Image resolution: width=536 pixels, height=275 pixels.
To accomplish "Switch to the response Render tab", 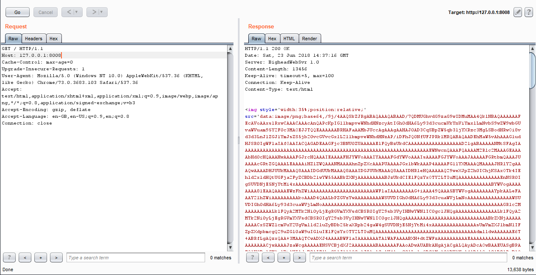I will tap(309, 39).
